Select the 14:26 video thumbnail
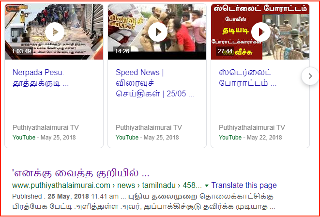 157,31
